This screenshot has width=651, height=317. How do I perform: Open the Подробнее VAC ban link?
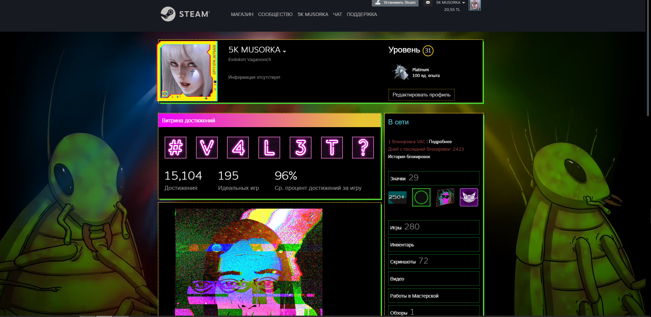pyautogui.click(x=440, y=141)
